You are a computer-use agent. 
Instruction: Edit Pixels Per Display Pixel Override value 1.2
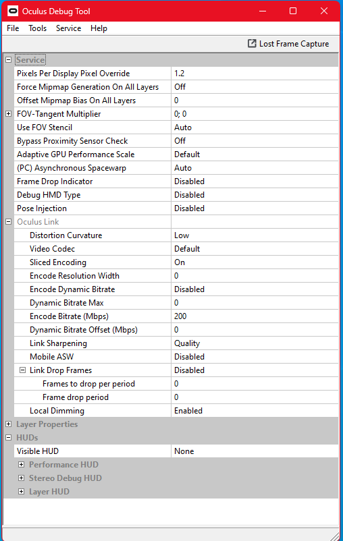pyautogui.click(x=255, y=73)
